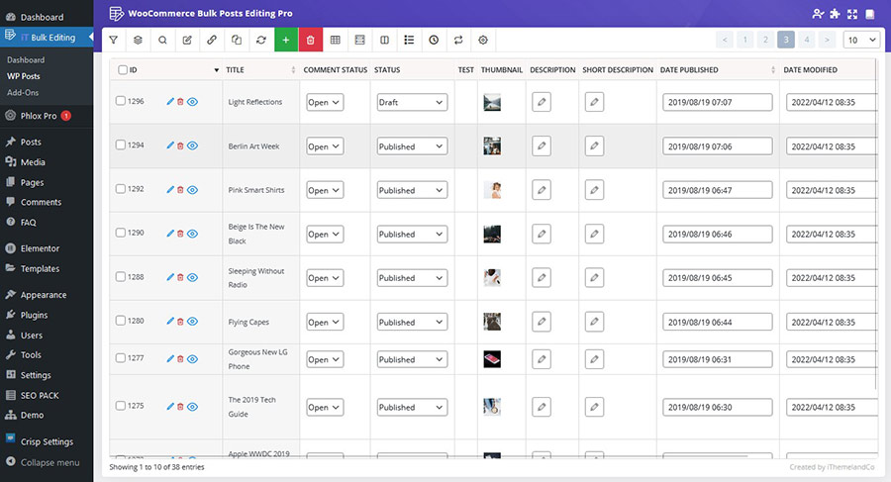Open the list view toolbar icon
The image size is (891, 482).
[409, 40]
